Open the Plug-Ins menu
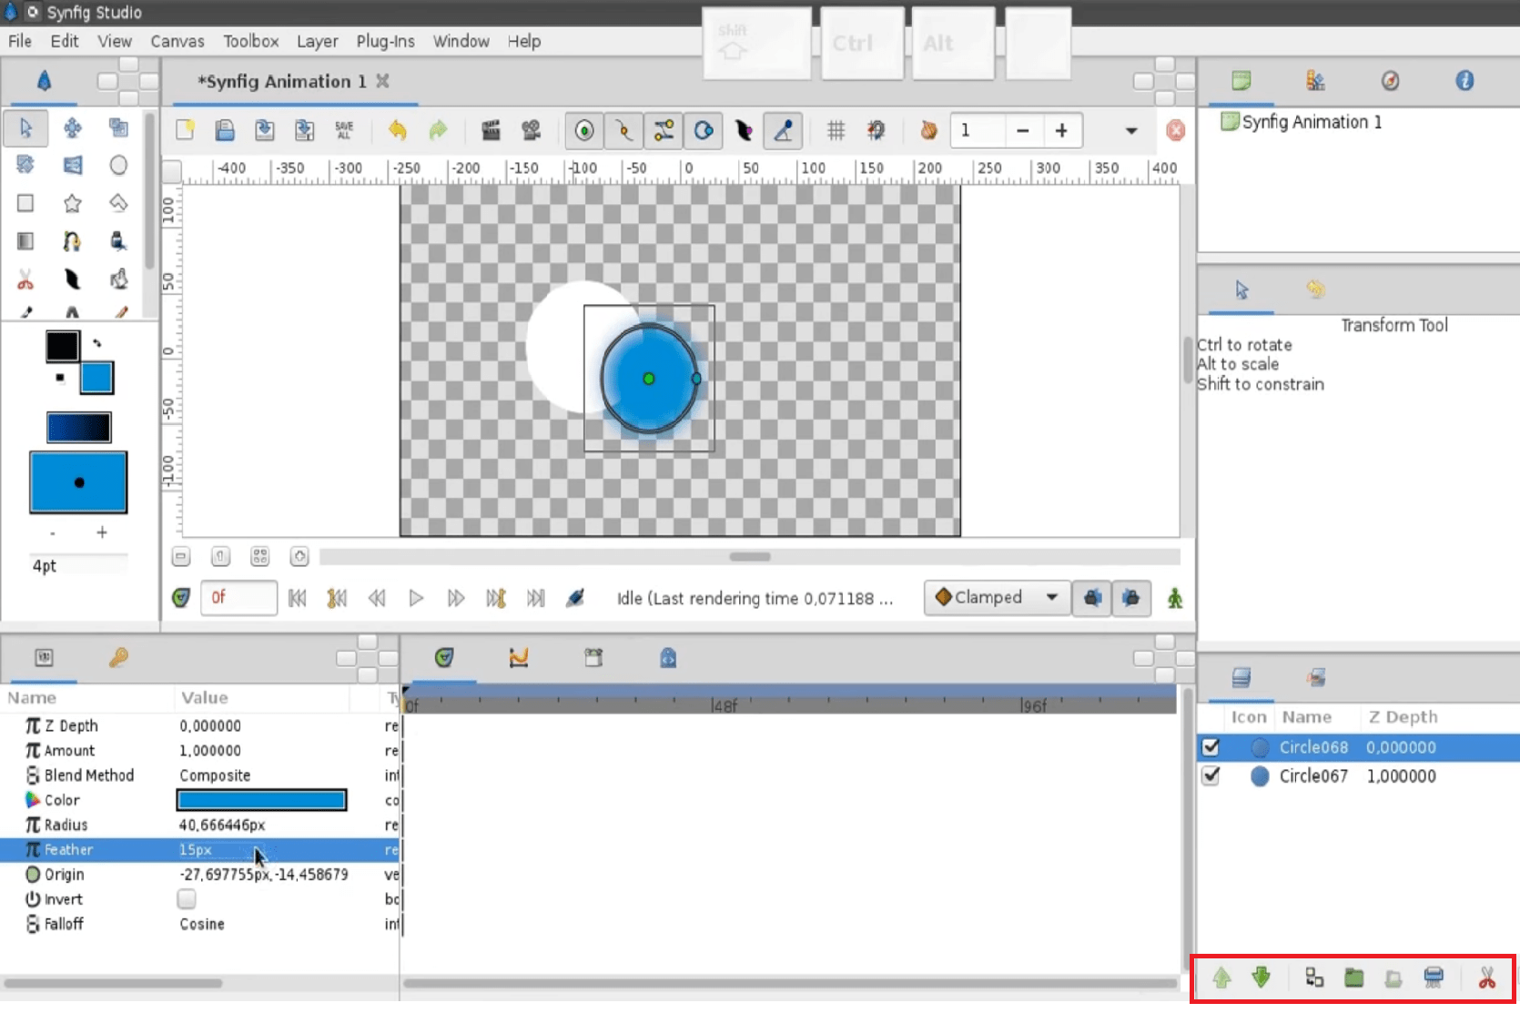 (385, 41)
